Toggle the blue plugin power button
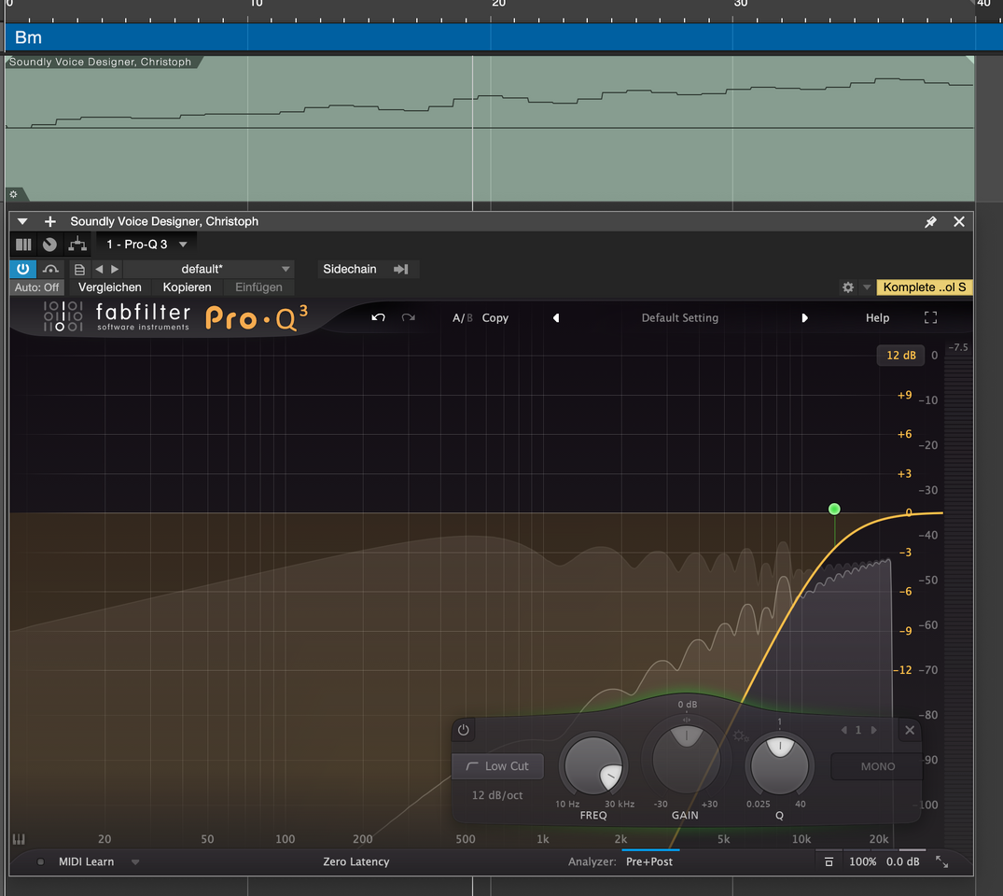The height and width of the screenshot is (896, 1003). coord(23,269)
